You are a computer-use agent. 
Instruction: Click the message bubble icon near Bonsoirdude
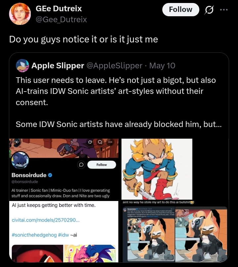click(x=81, y=165)
